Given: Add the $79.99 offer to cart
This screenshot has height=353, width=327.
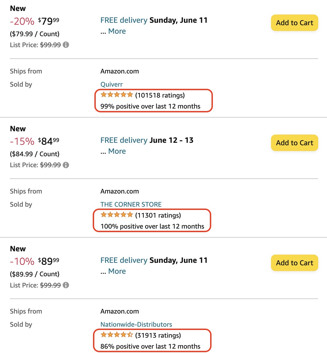Looking at the screenshot, I should tap(294, 23).
